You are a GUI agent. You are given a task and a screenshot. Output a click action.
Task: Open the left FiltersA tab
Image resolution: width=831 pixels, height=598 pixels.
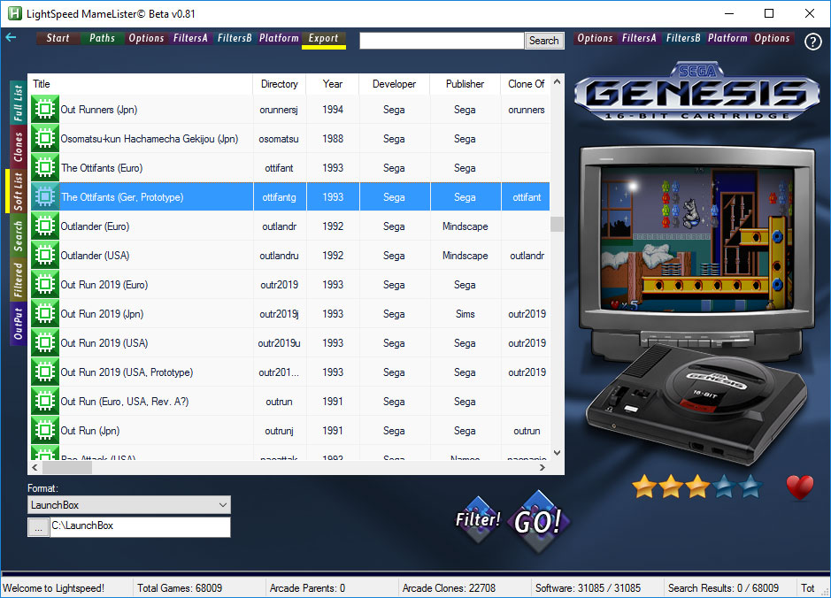click(190, 38)
